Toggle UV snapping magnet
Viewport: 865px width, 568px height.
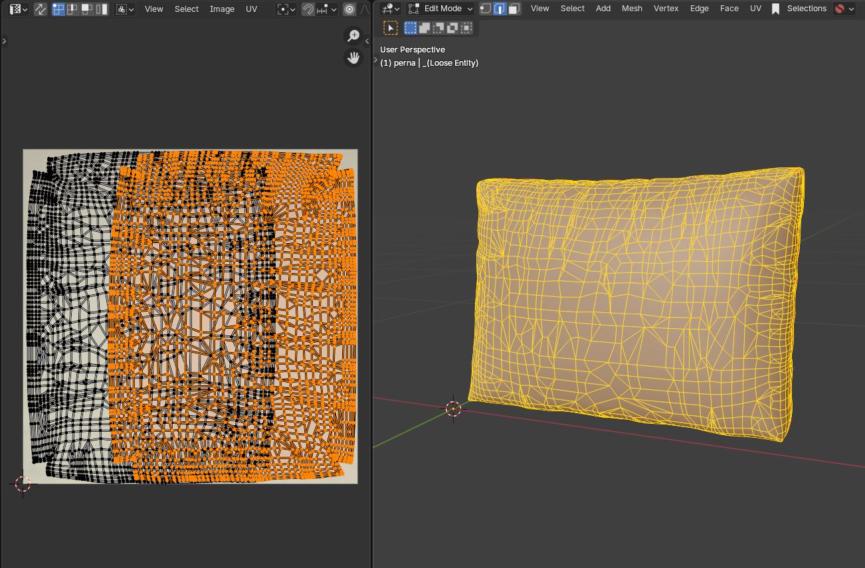tap(308, 9)
